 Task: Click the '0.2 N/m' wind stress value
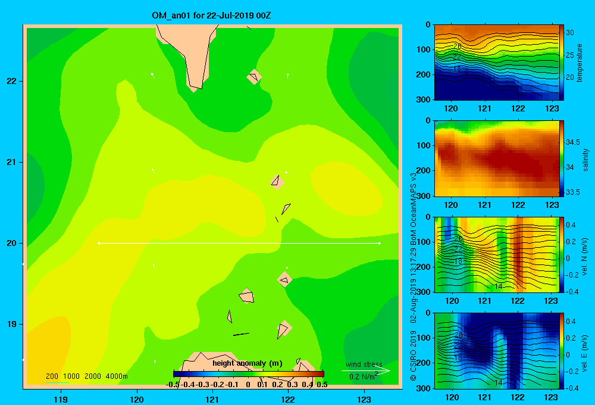tap(364, 376)
